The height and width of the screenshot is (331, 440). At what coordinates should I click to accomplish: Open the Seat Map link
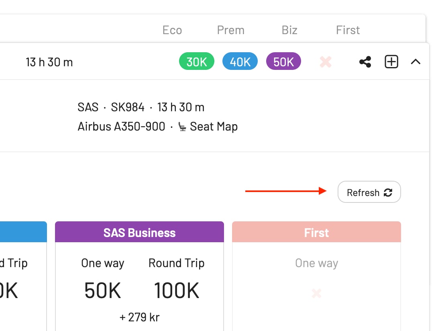pyautogui.click(x=213, y=126)
